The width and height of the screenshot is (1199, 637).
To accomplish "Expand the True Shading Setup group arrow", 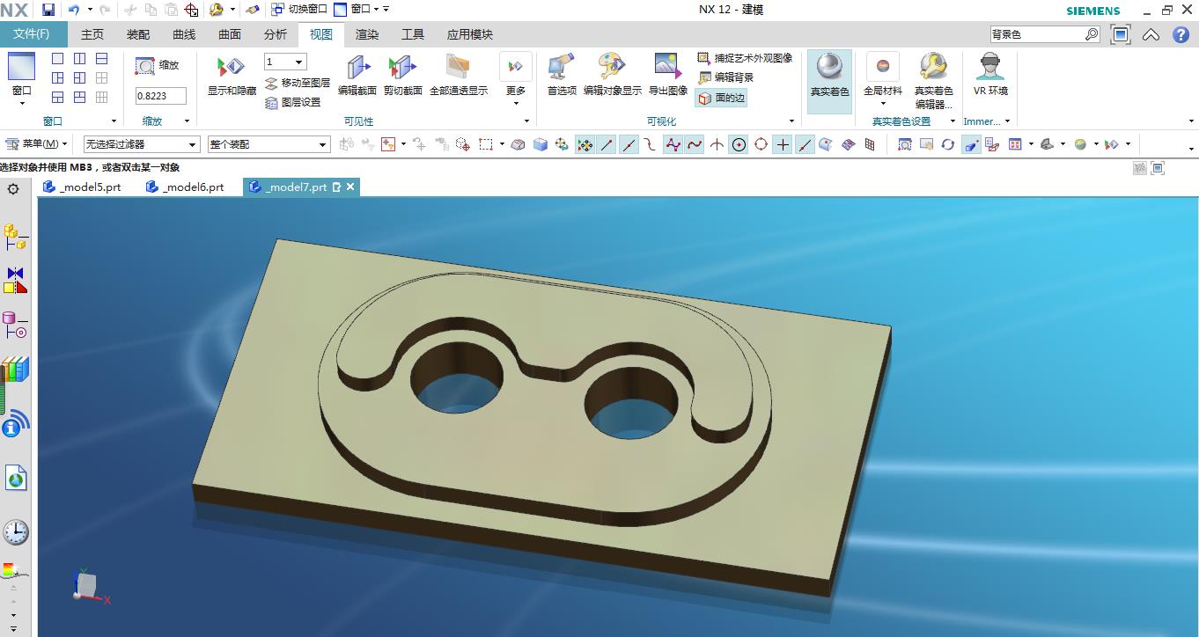I will click(953, 121).
